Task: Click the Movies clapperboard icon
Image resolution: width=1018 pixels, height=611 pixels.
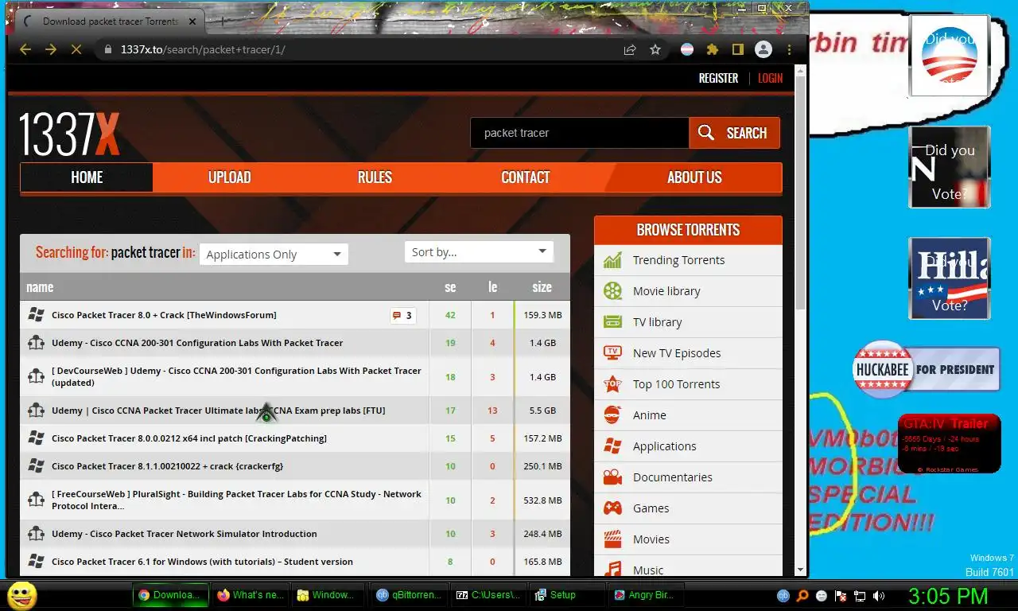Action: [x=612, y=539]
